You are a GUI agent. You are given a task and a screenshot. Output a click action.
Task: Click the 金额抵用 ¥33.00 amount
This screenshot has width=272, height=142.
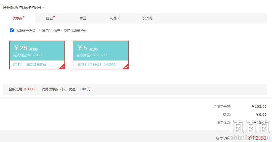tap(30, 89)
